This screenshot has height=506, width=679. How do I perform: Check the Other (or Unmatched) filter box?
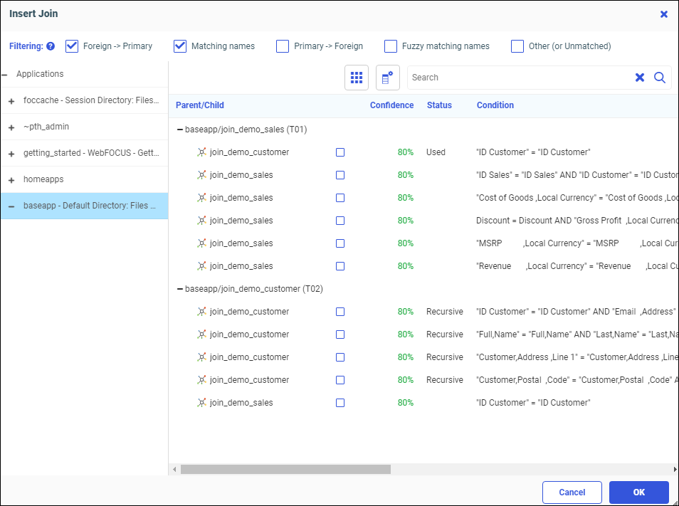(517, 46)
